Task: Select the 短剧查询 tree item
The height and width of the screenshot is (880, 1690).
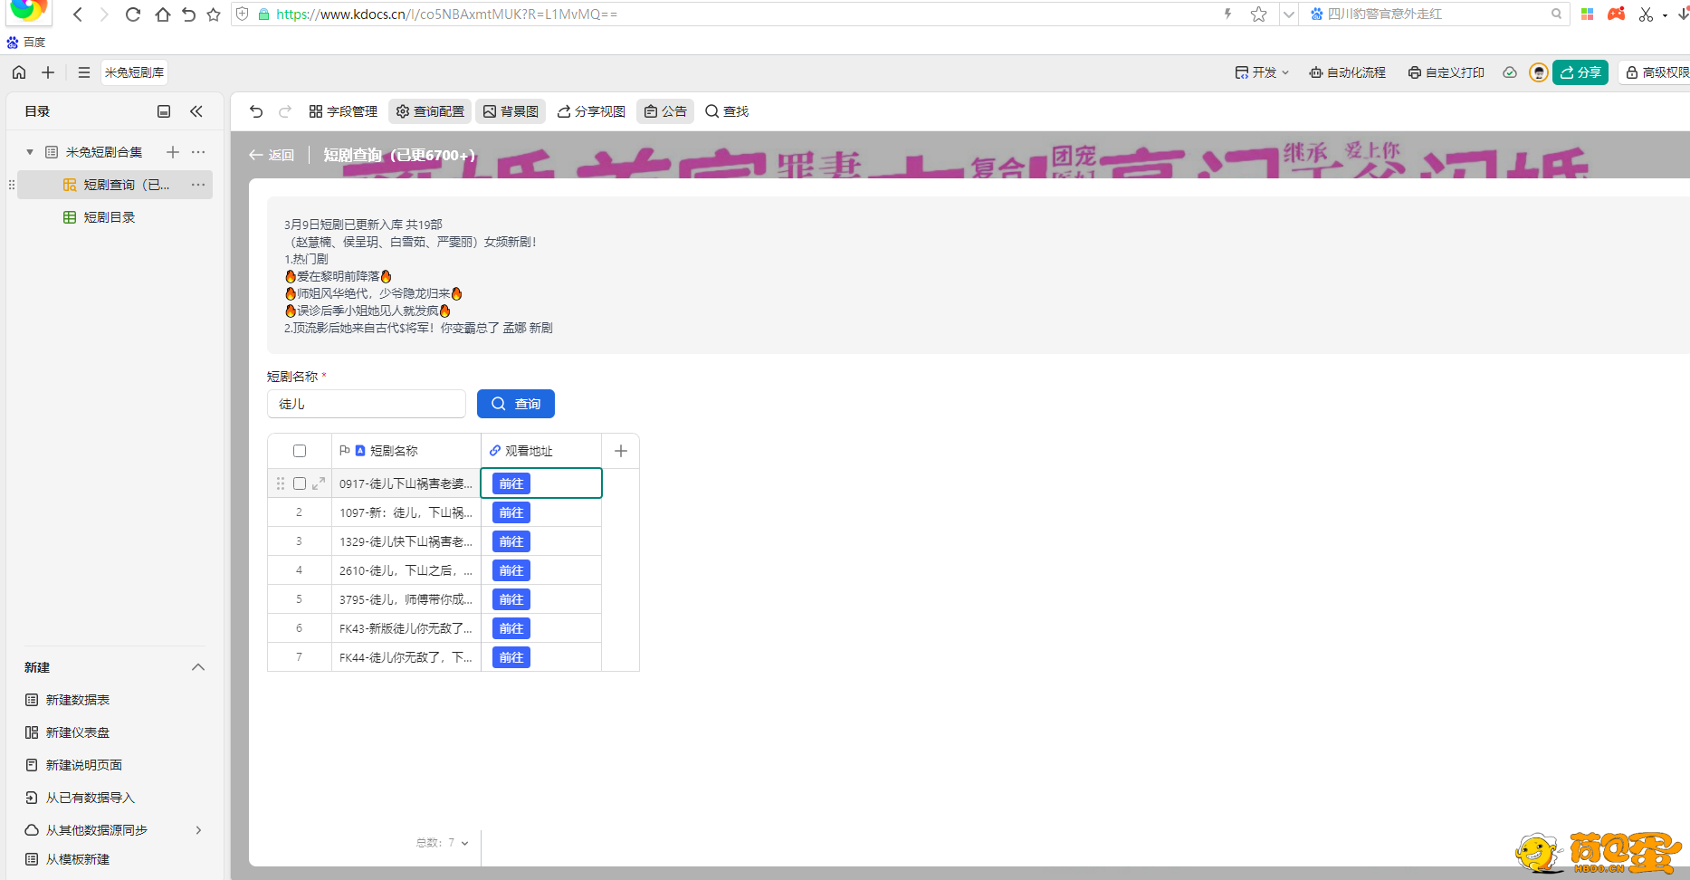Action: click(x=115, y=185)
